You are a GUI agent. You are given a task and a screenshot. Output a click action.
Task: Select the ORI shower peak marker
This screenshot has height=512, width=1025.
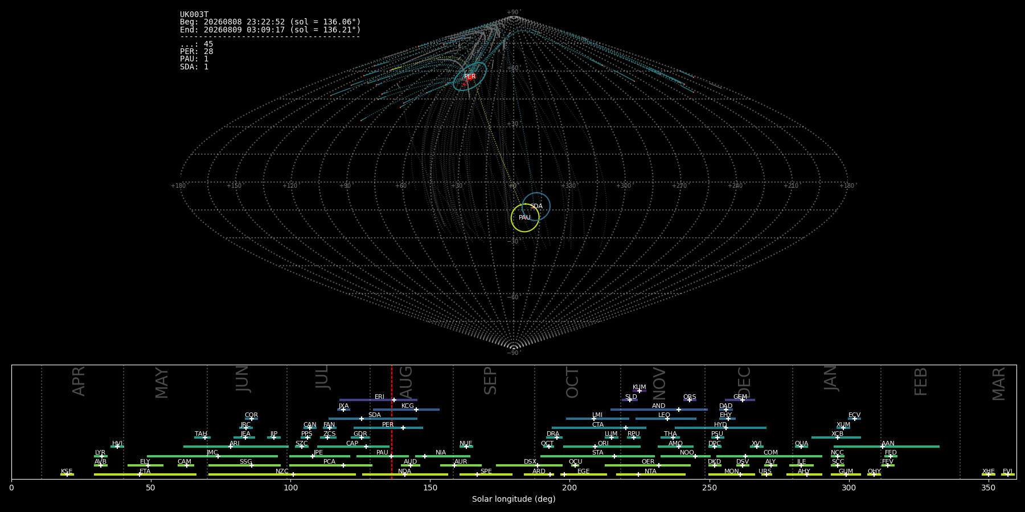(595, 447)
